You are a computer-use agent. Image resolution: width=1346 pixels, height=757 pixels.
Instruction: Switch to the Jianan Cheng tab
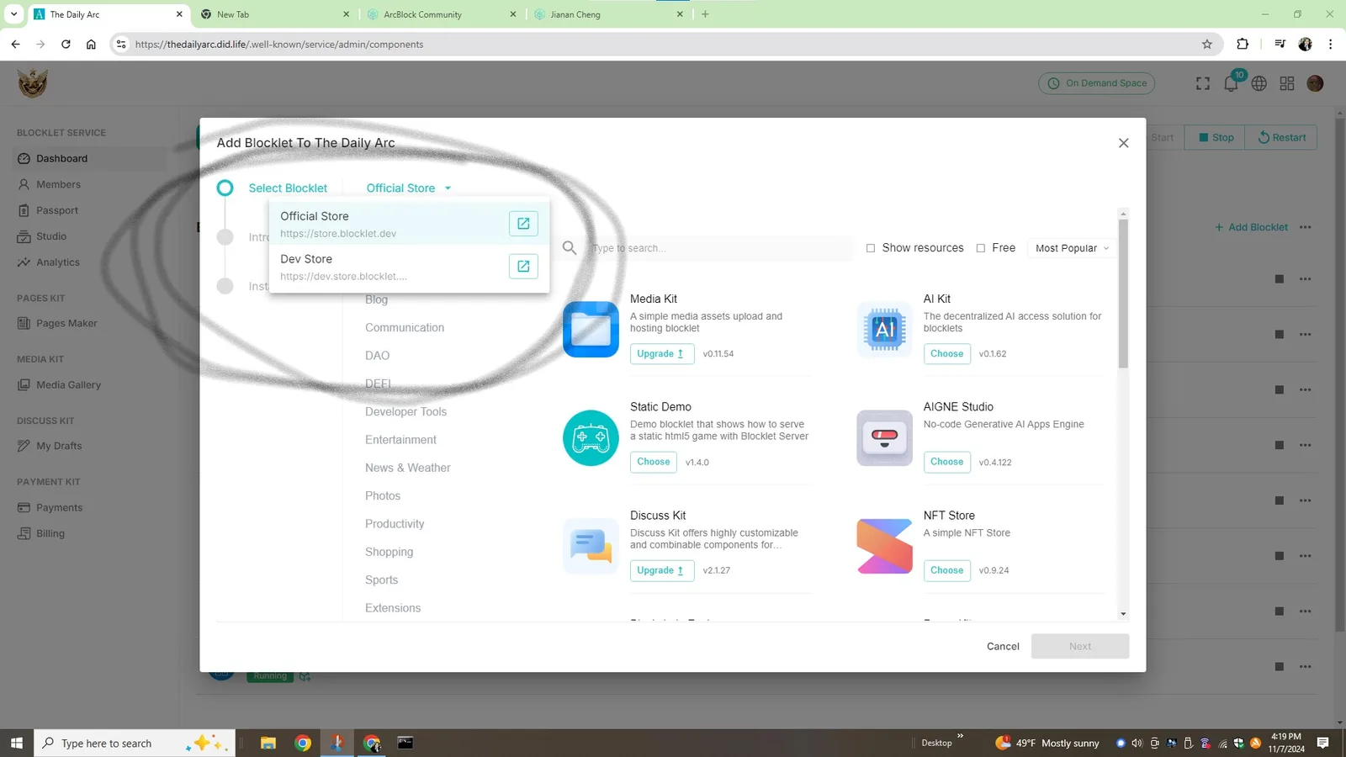[x=609, y=14]
